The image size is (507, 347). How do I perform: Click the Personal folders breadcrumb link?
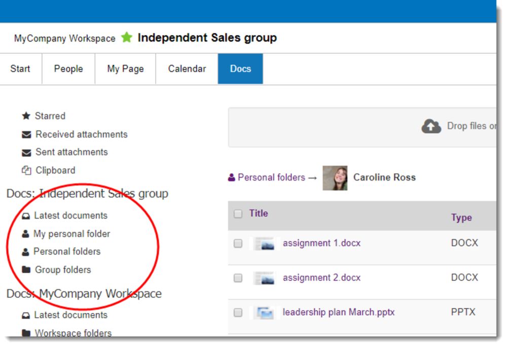[271, 178]
